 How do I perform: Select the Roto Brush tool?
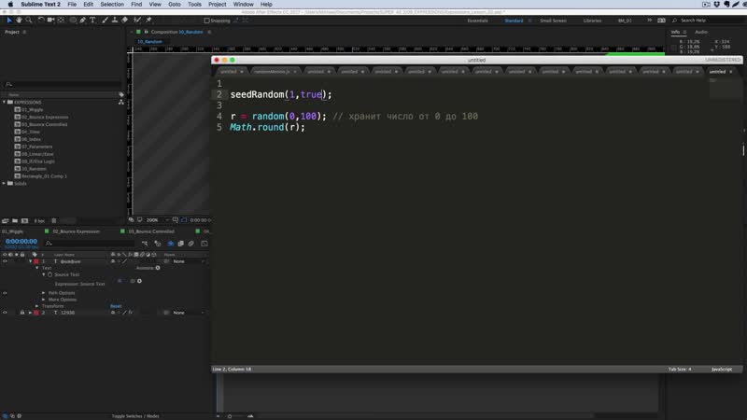point(137,20)
